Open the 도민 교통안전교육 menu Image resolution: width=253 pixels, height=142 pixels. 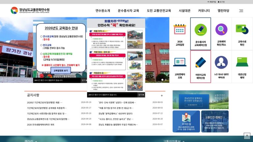159,11
